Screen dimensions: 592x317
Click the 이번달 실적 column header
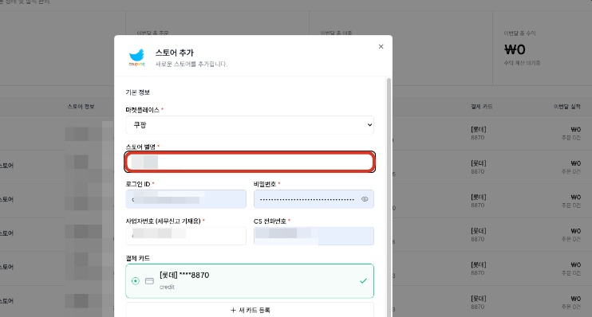(566, 107)
